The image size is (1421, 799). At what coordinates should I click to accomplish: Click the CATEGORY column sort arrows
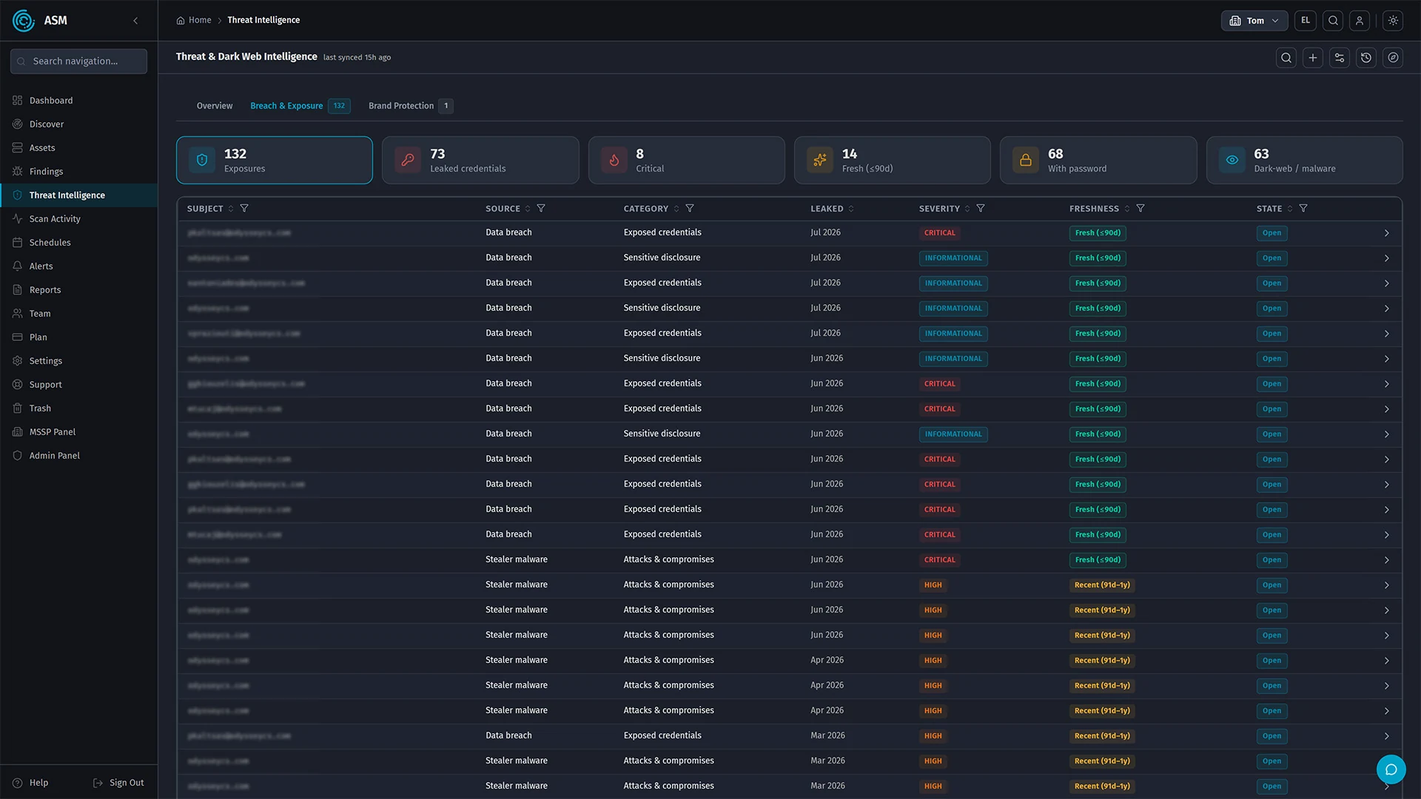point(676,209)
